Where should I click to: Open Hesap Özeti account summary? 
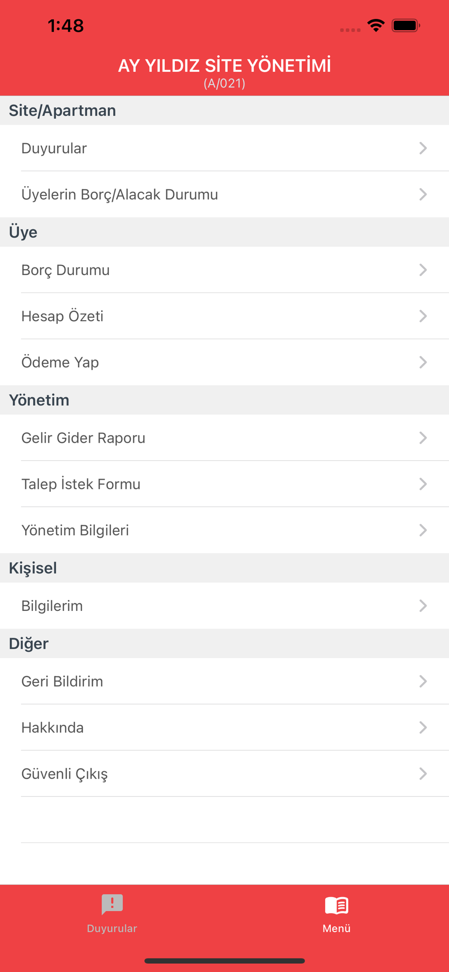(224, 316)
